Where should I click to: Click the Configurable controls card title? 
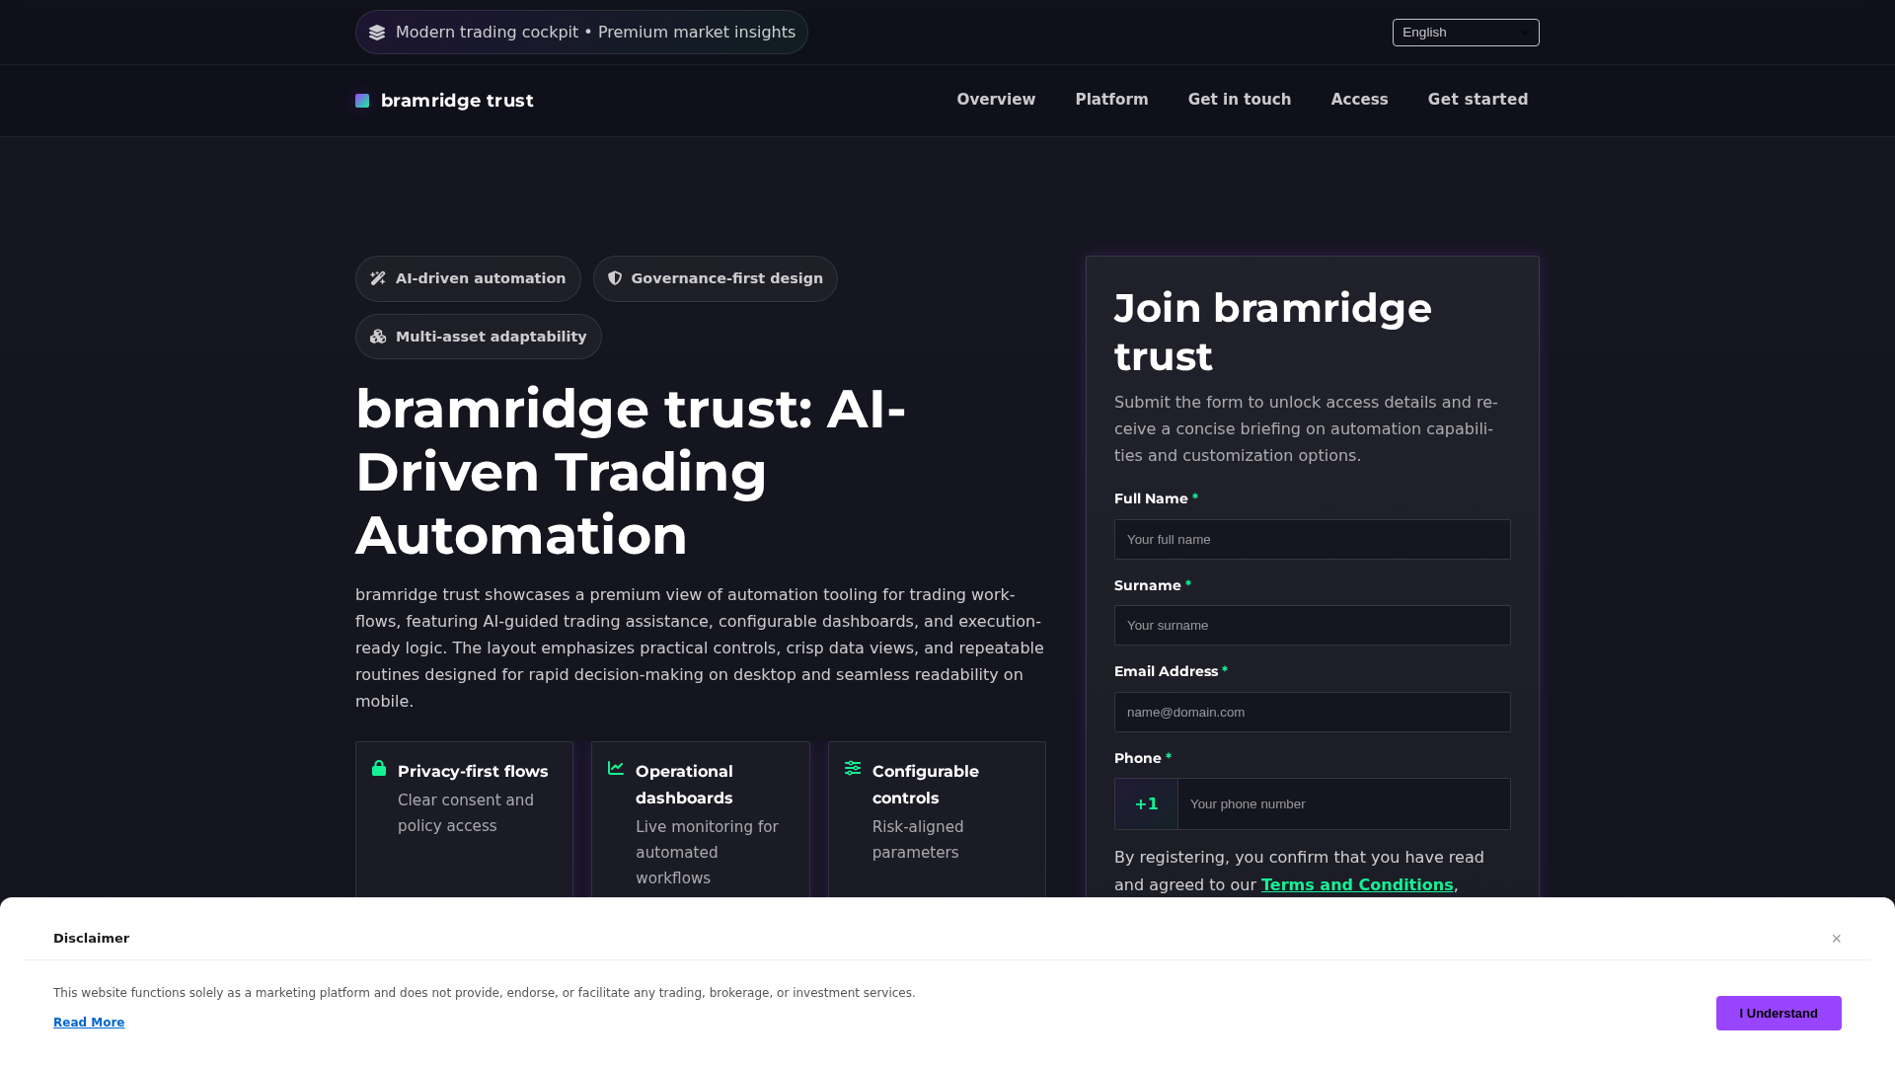[x=926, y=785]
